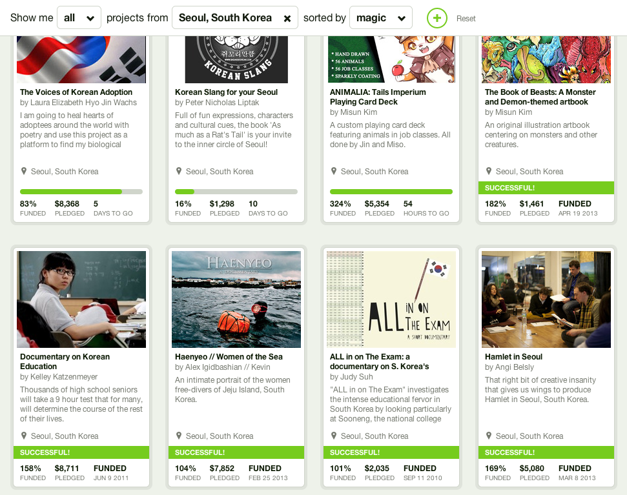
Task: Click the green plus add-filter icon
Action: pyautogui.click(x=437, y=18)
